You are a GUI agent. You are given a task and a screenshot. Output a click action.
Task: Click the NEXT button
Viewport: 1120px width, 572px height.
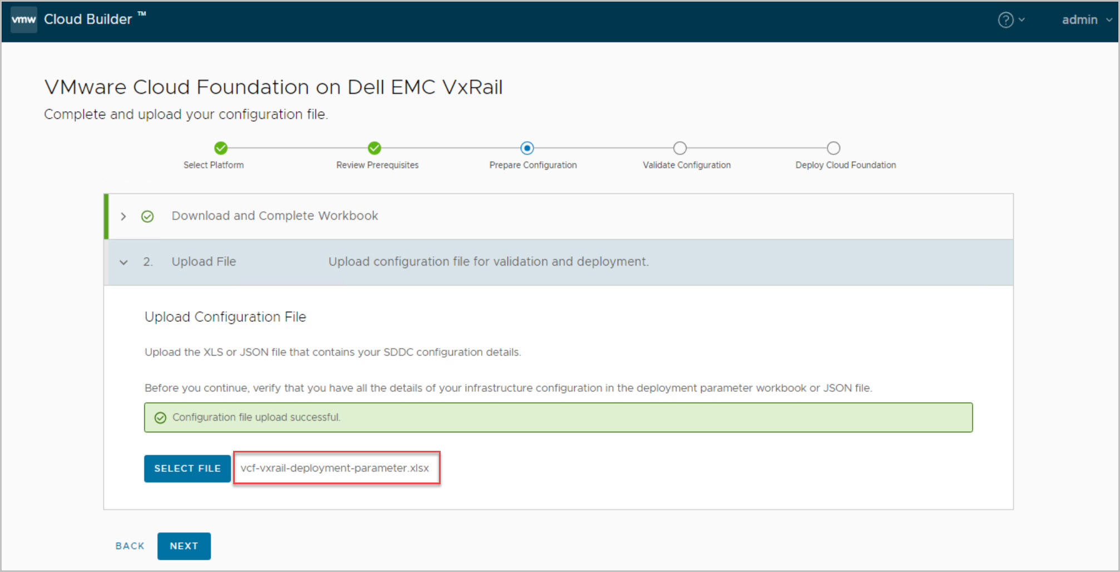[x=184, y=546]
